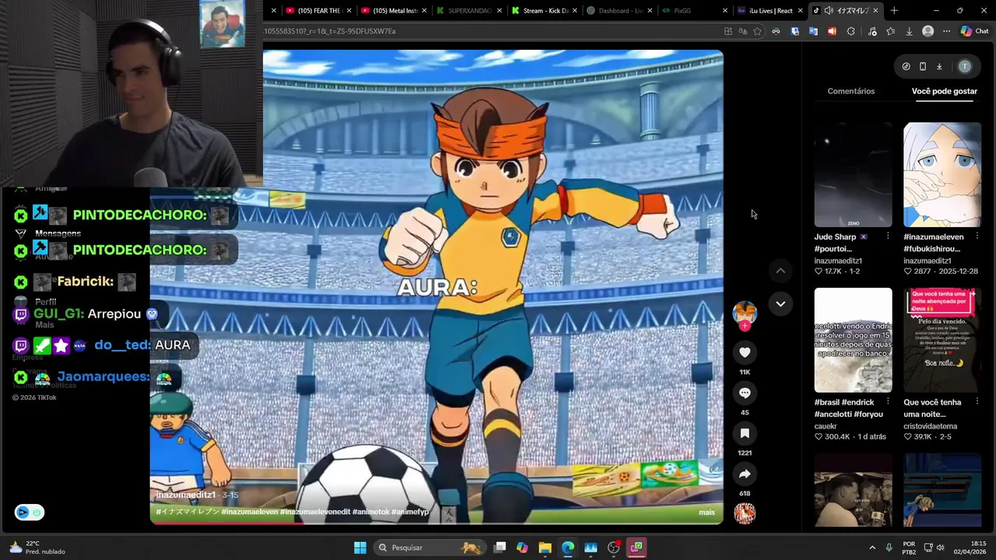Open Edge downloads arrow icon
Screen dimensions: 996x560
[x=909, y=31]
